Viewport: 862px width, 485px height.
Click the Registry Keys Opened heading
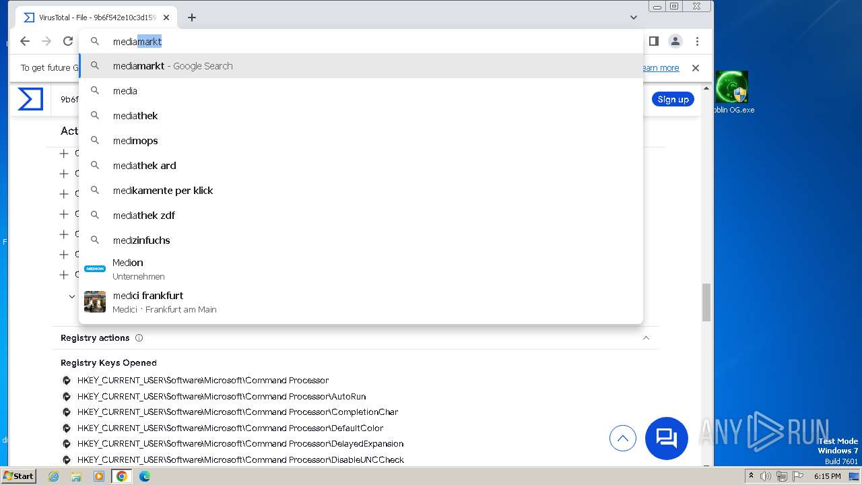pos(108,362)
